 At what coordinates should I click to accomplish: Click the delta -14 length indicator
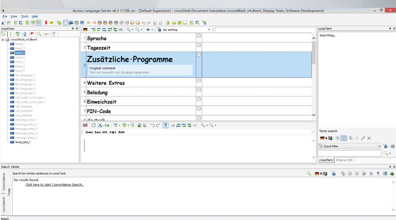(x=103, y=125)
